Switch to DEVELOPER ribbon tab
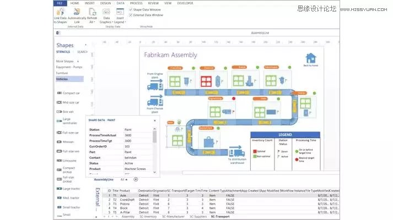 click(x=185, y=3)
